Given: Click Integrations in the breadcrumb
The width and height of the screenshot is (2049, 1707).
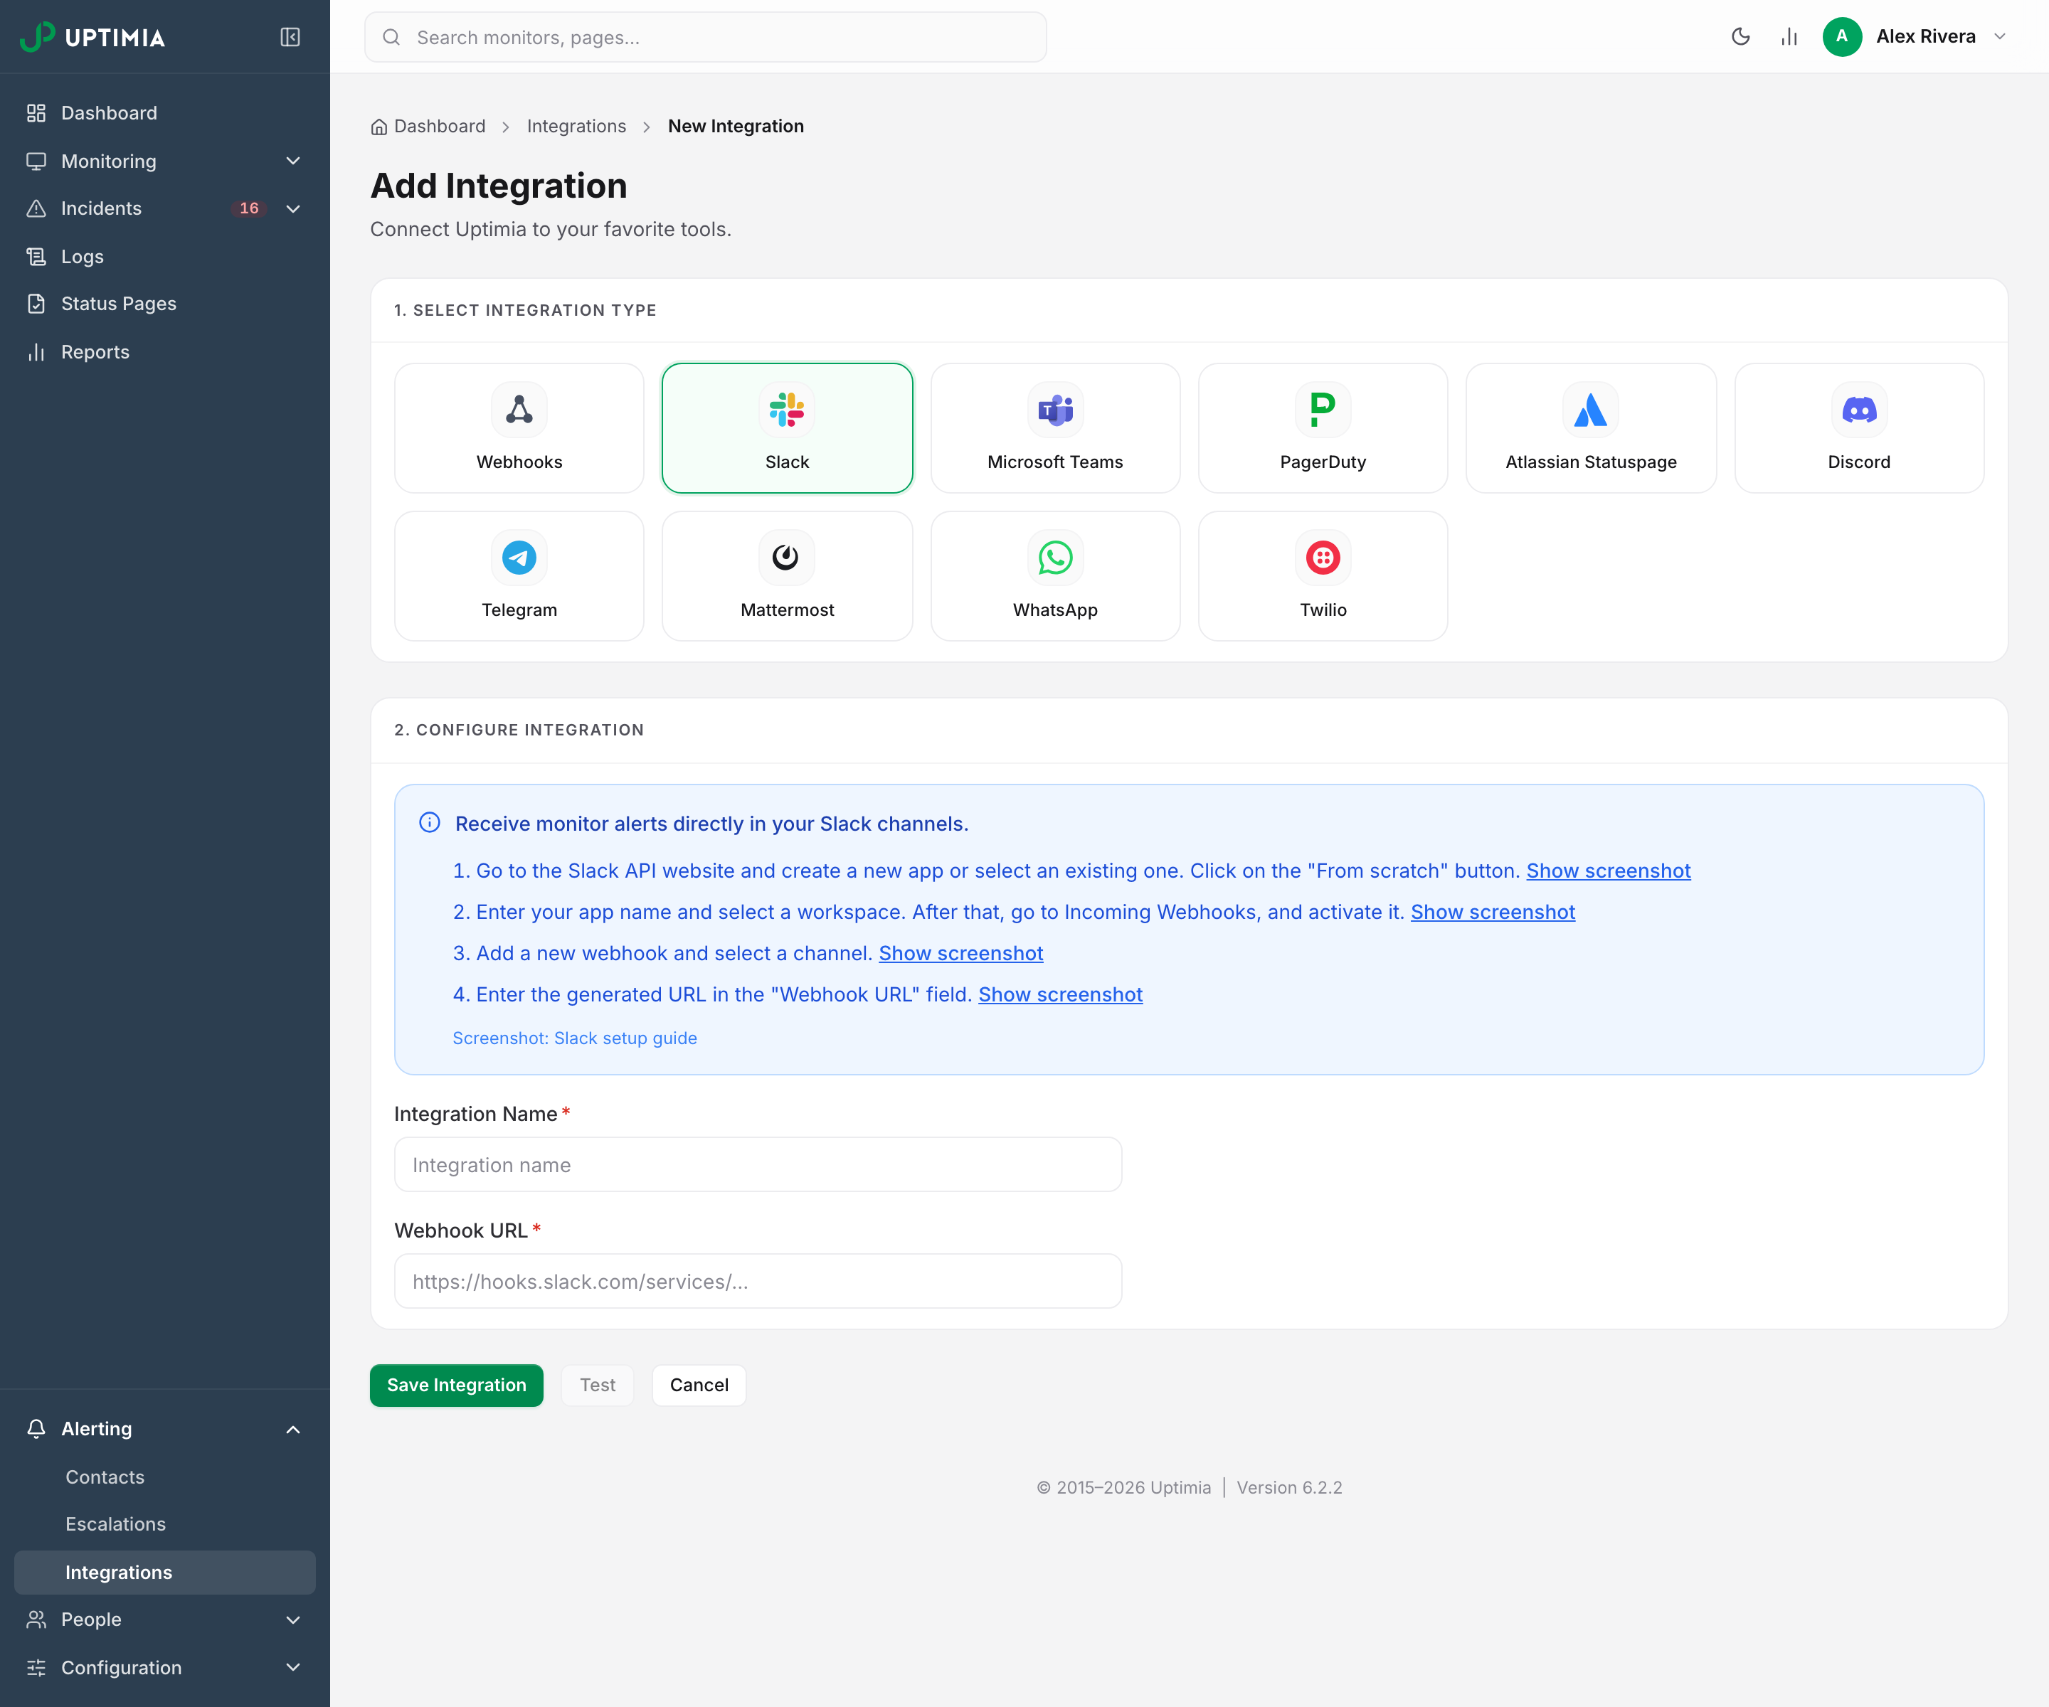Looking at the screenshot, I should [577, 126].
